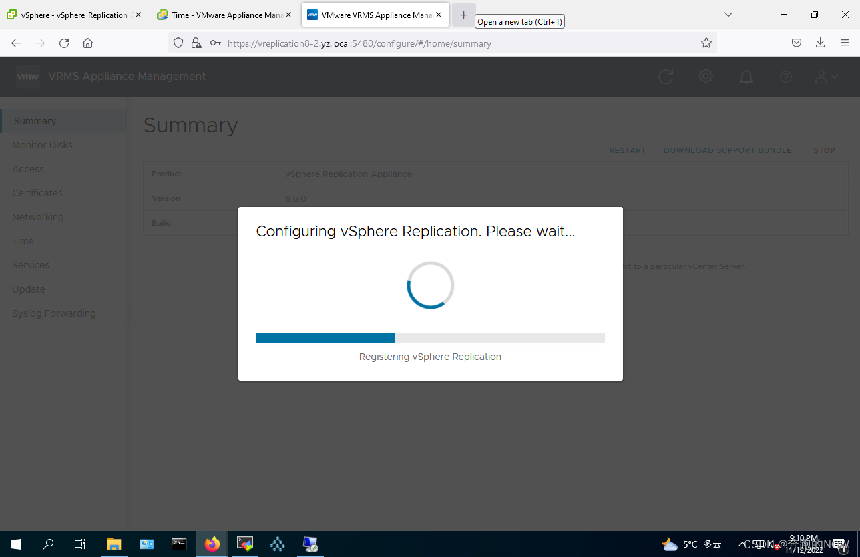Open the settings gear in the VRMS header
Viewport: 860px width, 557px height.
706,77
